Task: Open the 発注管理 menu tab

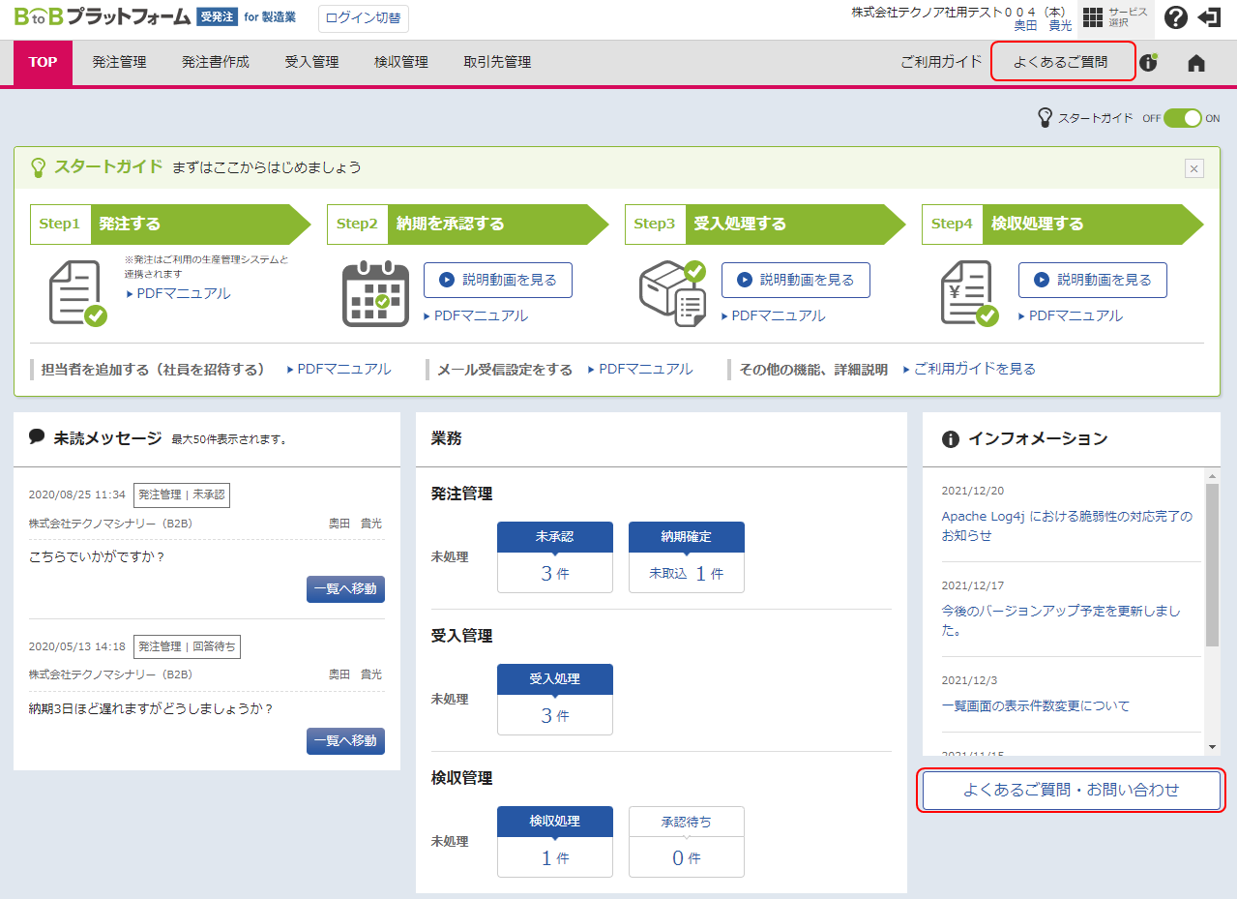Action: coord(119,62)
